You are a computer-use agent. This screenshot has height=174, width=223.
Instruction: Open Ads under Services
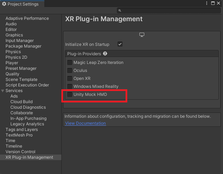[x=14, y=96]
